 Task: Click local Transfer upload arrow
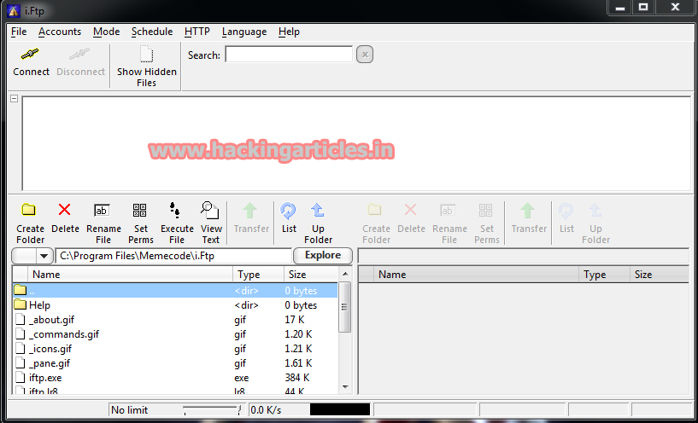(250, 210)
